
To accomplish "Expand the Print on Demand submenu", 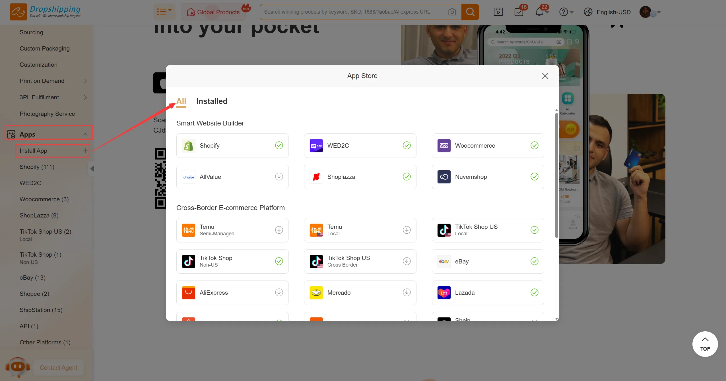I will 85,81.
